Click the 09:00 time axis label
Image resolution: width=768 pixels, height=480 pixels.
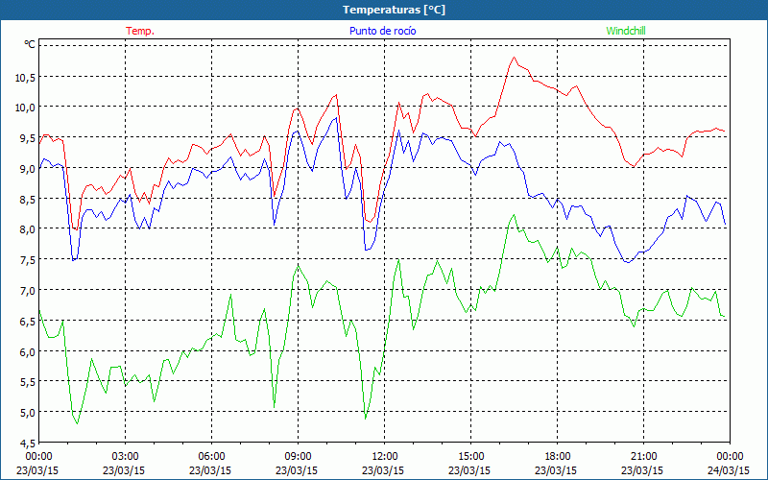(298, 457)
